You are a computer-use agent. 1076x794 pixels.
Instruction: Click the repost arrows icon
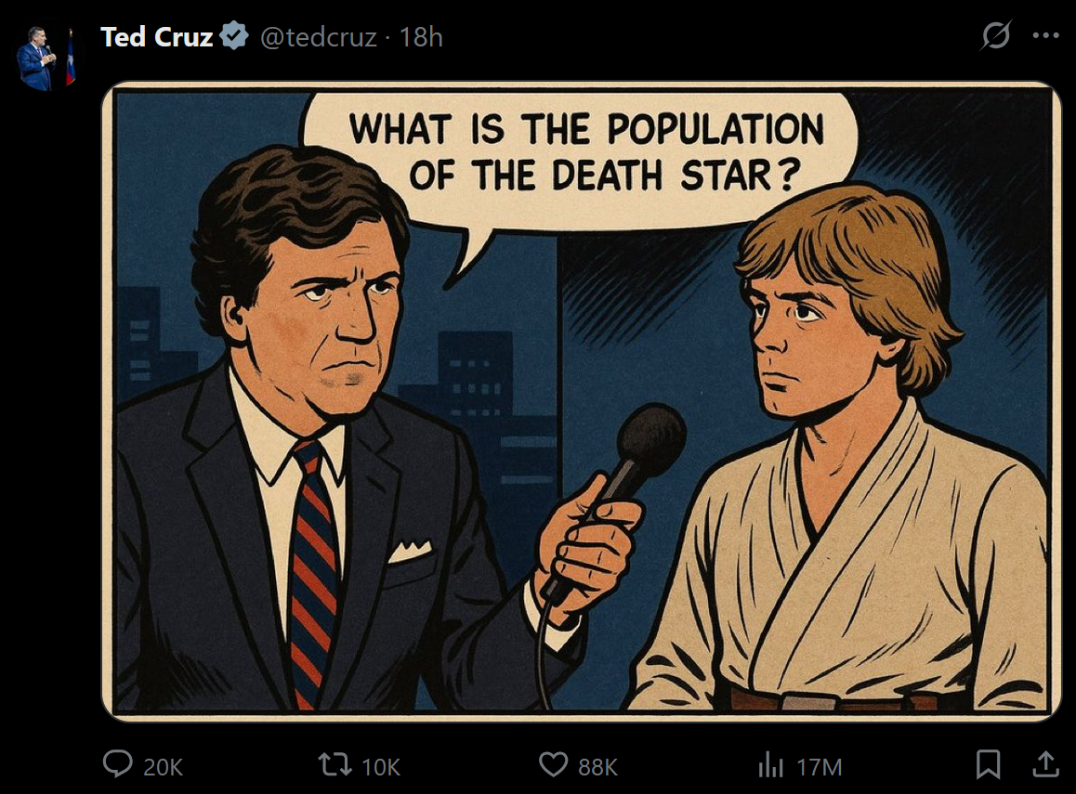(x=335, y=764)
